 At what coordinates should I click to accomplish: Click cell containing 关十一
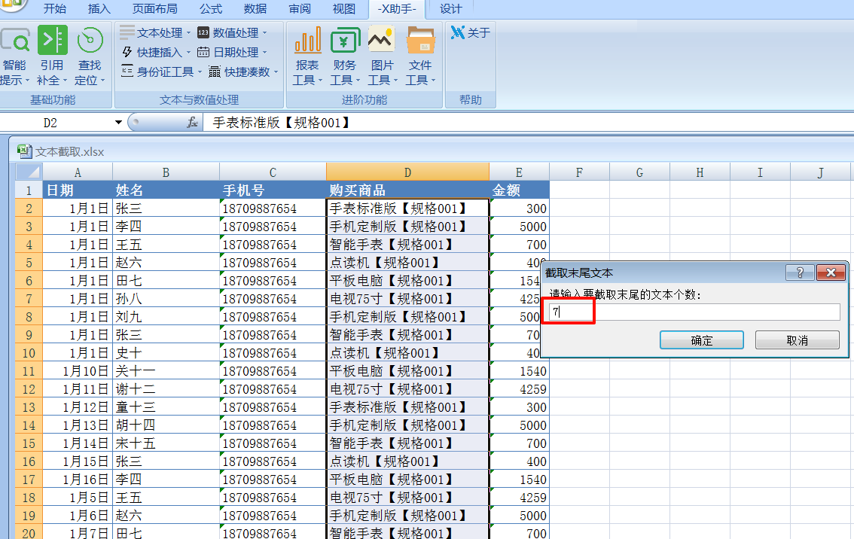(166, 371)
